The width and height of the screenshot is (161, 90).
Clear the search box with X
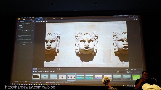coord(124,72)
